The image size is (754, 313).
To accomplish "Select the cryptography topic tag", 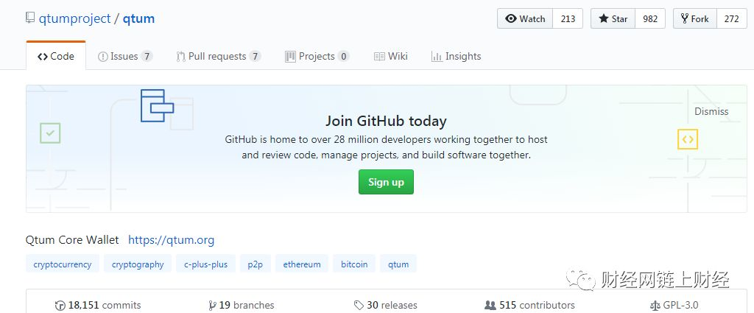I will [x=138, y=264].
